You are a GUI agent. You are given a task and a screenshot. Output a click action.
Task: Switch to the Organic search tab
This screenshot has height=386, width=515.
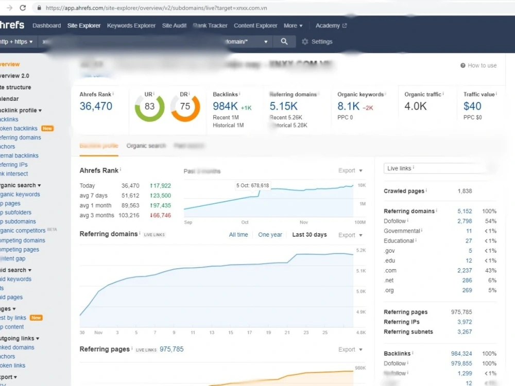point(146,146)
